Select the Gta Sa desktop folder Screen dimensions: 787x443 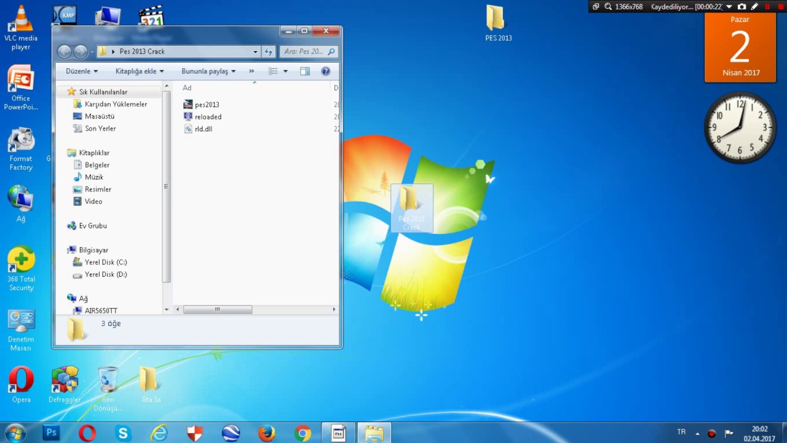point(151,385)
